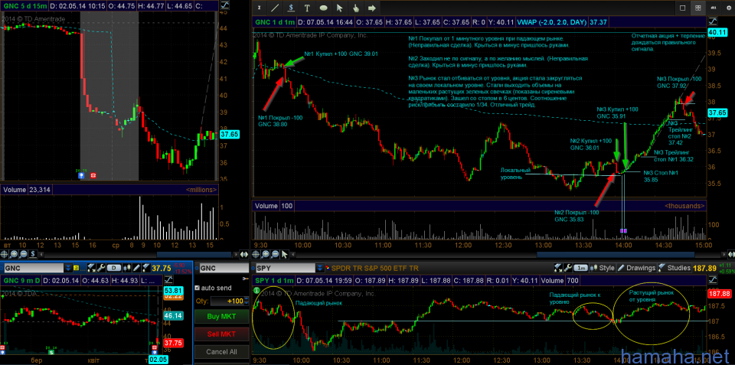Click the Sell MKT button

point(221,334)
